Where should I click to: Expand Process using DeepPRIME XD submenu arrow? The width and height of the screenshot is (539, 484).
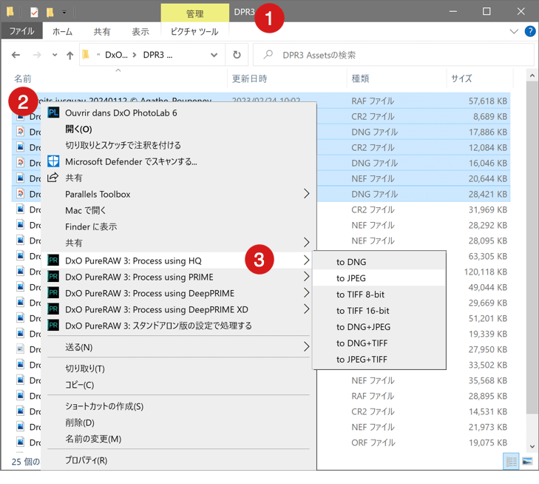[x=306, y=309]
